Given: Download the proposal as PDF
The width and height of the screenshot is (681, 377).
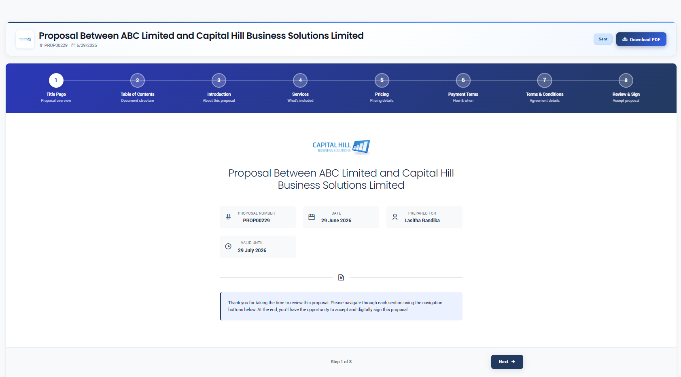Looking at the screenshot, I should coord(641,40).
